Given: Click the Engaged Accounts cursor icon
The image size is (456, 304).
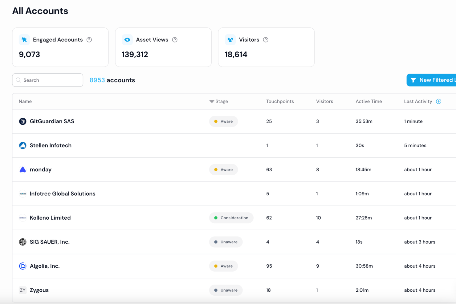Looking at the screenshot, I should click(x=24, y=40).
